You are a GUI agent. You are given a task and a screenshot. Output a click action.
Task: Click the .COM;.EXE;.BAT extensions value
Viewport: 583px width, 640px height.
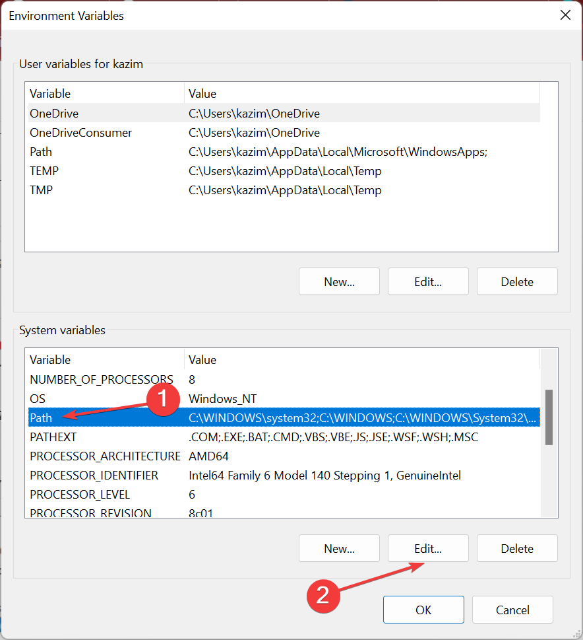pyautogui.click(x=333, y=437)
